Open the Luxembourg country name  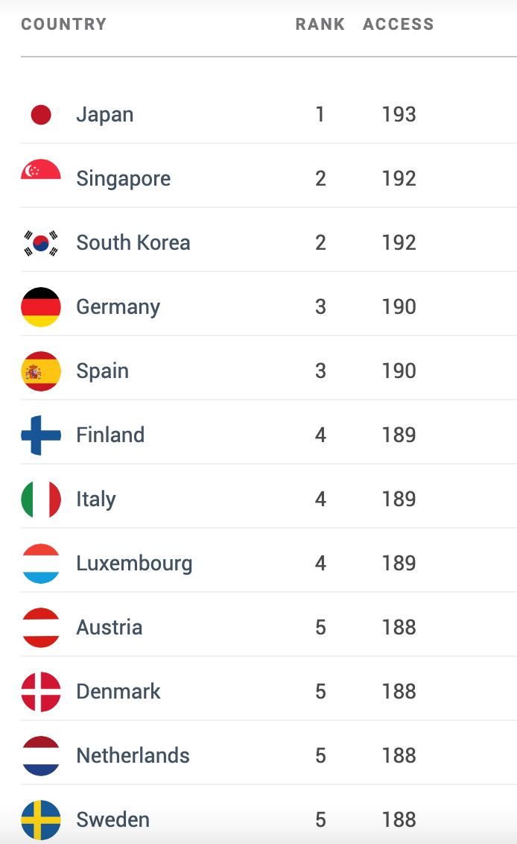[135, 564]
